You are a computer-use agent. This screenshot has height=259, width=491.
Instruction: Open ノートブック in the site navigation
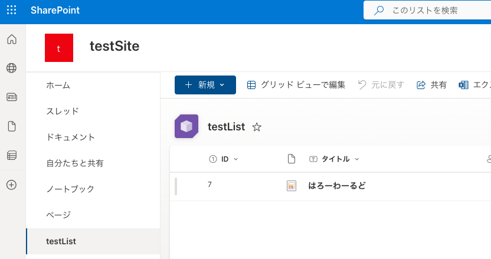click(x=70, y=189)
